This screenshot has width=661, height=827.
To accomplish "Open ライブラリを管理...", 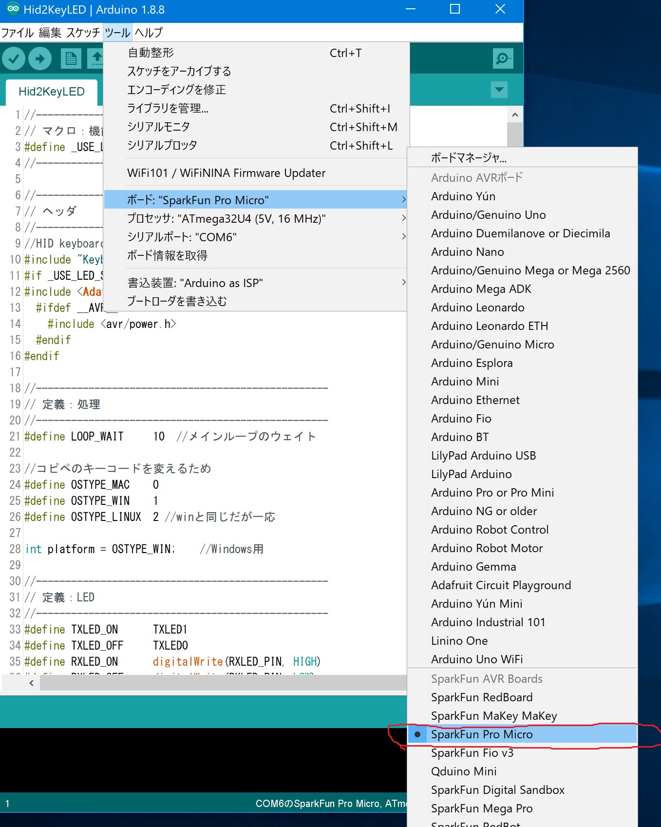I will (x=256, y=108).
